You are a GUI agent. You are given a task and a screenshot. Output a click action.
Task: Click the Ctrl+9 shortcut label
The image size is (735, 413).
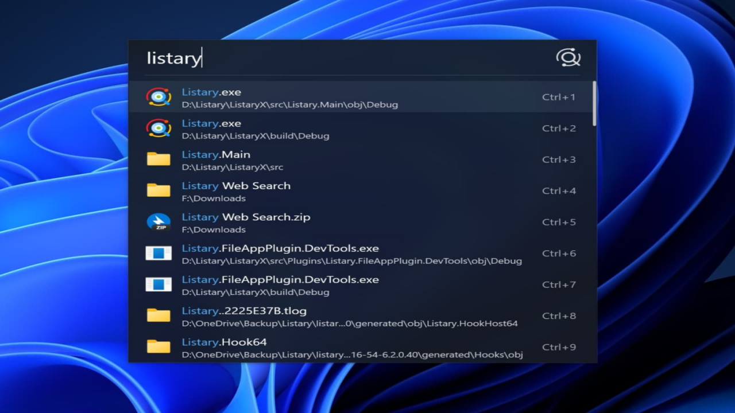pos(559,347)
